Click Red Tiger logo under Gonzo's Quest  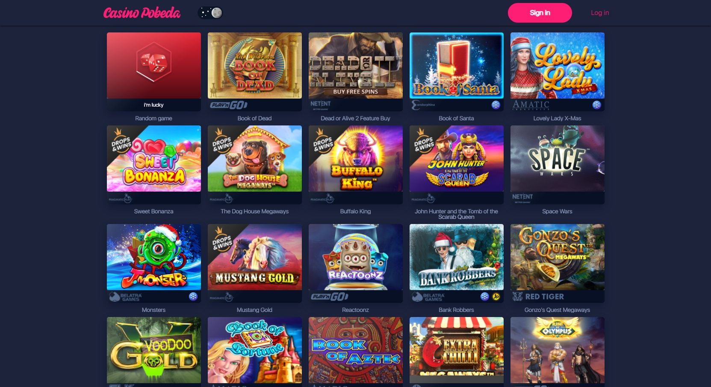tap(538, 297)
